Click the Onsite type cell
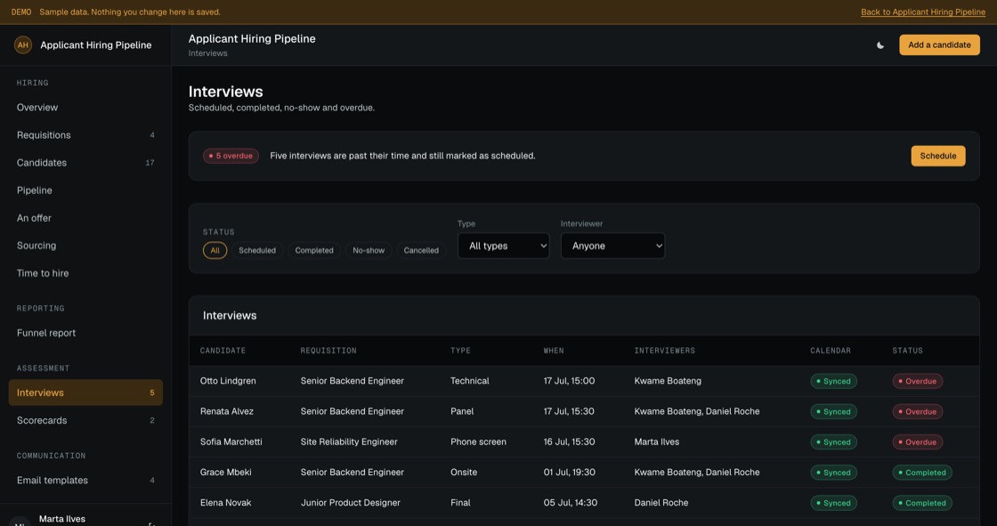The width and height of the screenshot is (997, 526). [464, 473]
